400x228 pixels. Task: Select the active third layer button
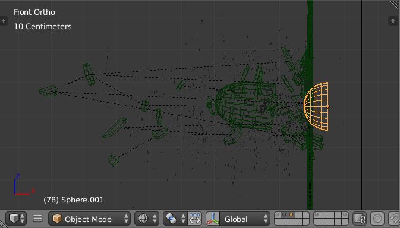291,215
